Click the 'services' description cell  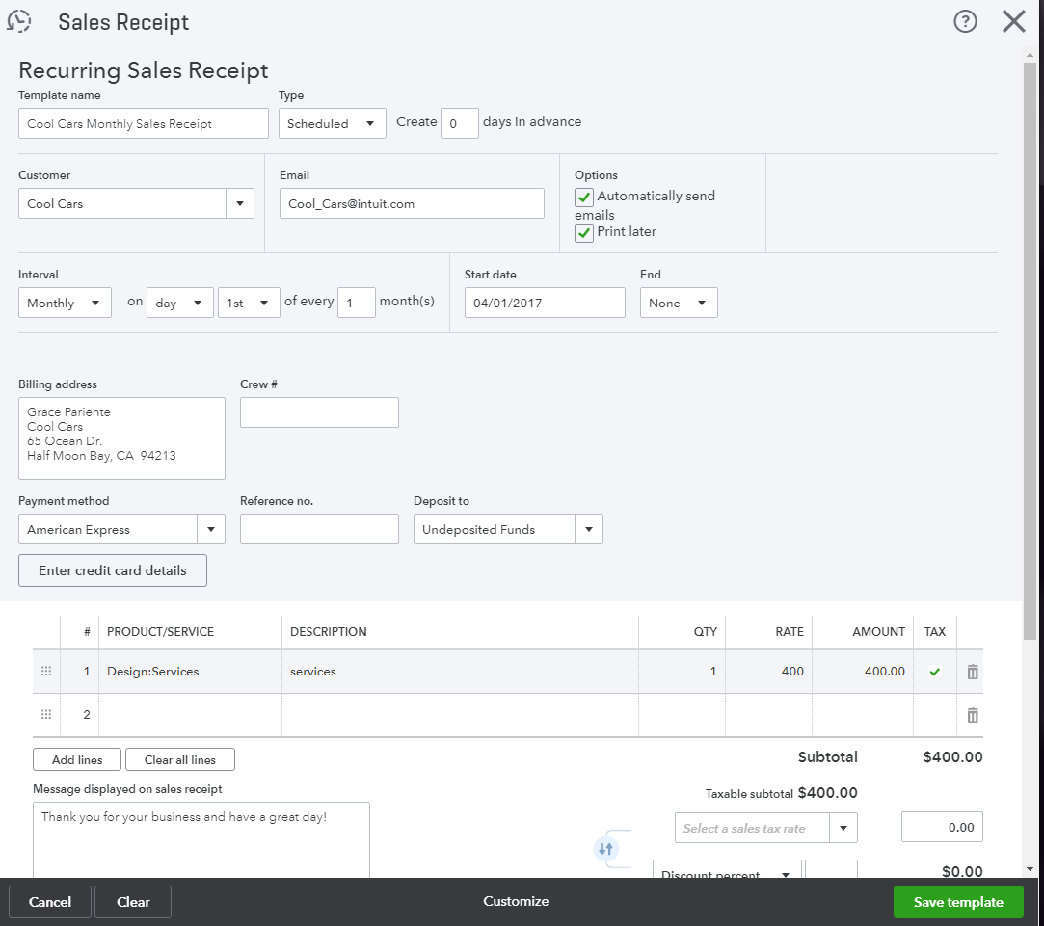click(x=460, y=672)
